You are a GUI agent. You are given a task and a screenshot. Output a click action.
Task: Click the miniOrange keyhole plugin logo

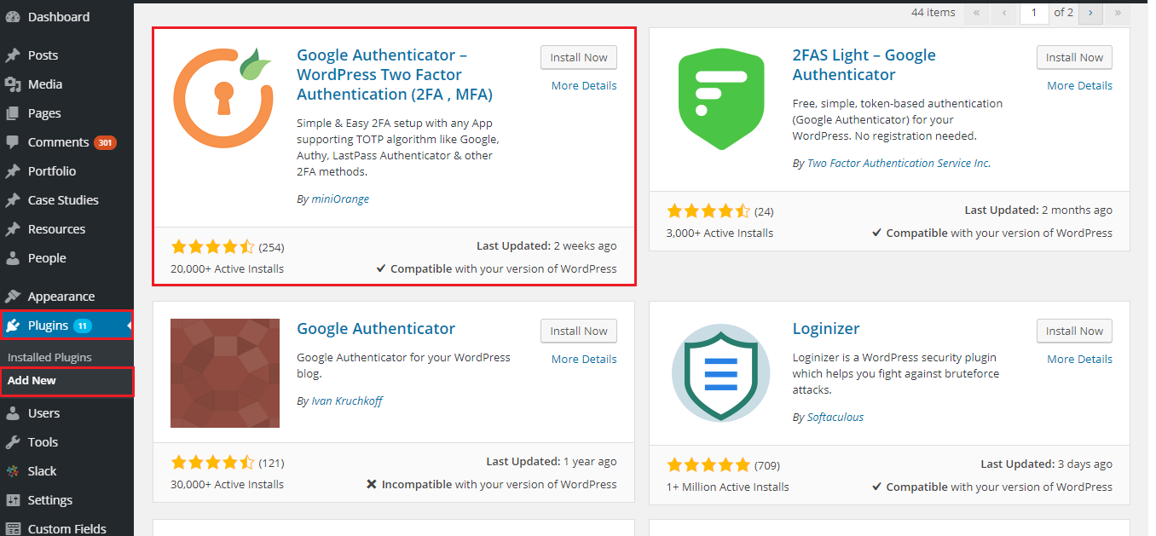point(225,100)
